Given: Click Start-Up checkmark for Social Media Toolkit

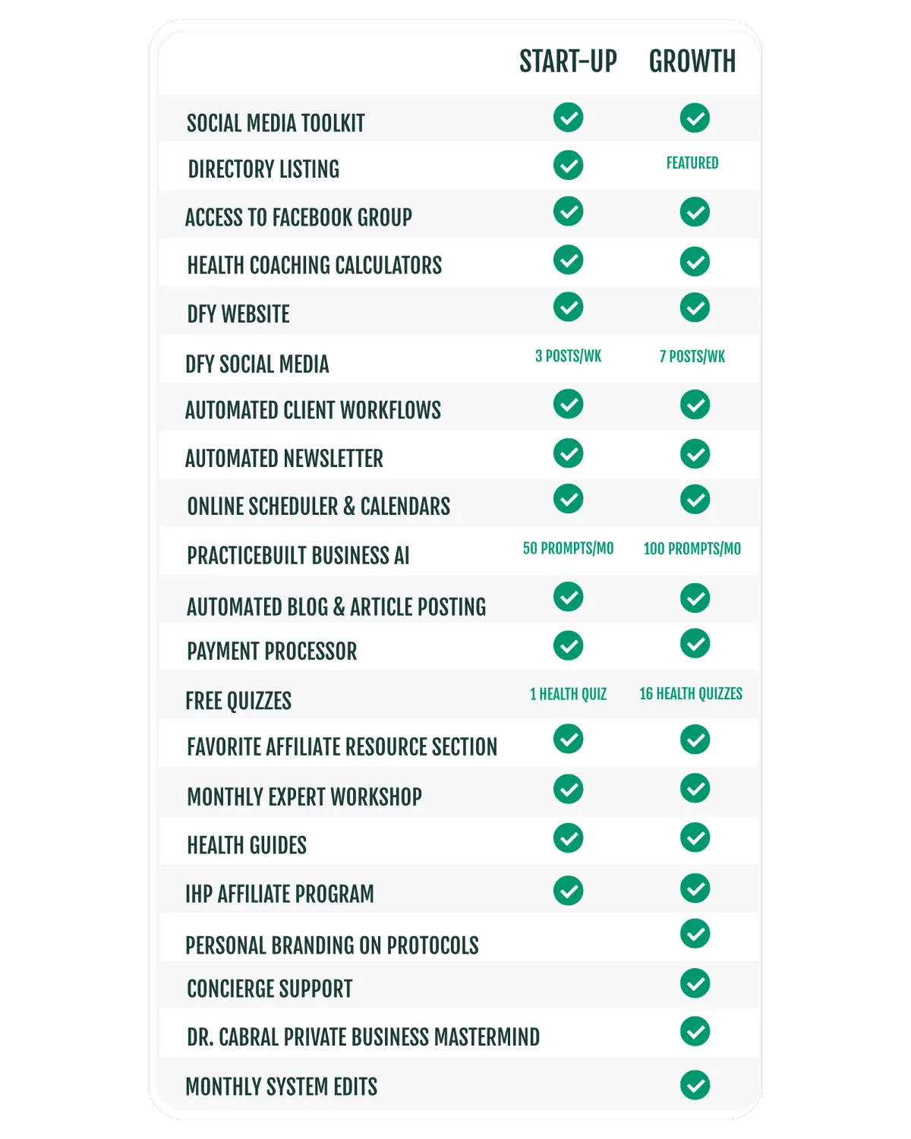Looking at the screenshot, I should [568, 118].
